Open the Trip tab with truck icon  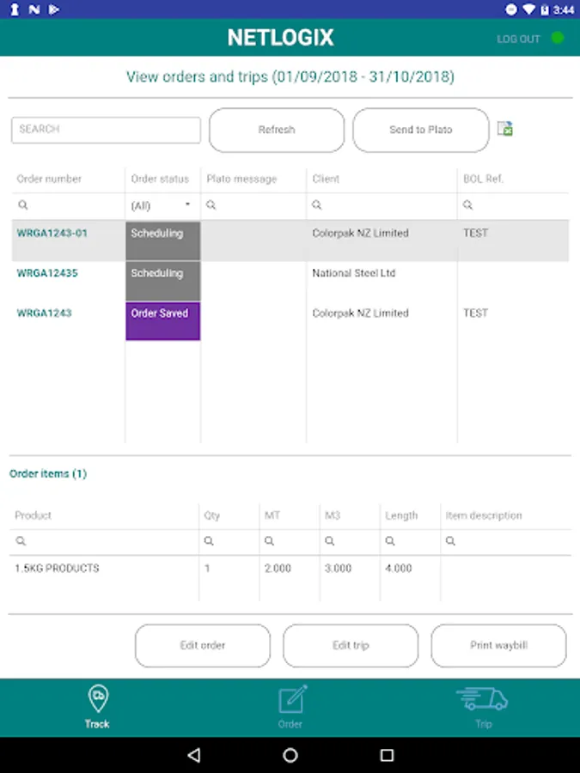483,707
